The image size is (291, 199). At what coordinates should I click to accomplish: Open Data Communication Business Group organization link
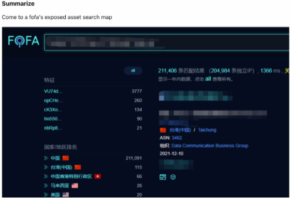[210, 145]
